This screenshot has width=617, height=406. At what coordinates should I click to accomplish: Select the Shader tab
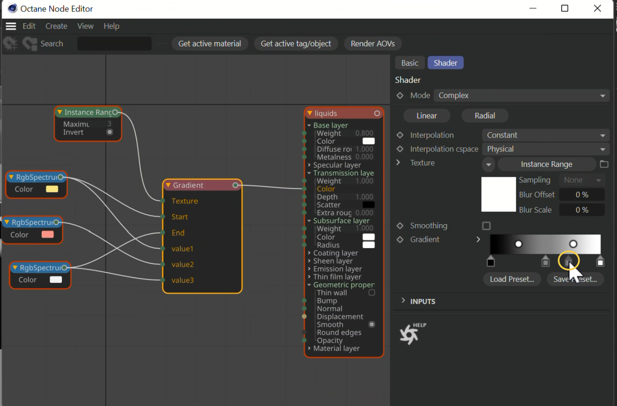point(445,63)
